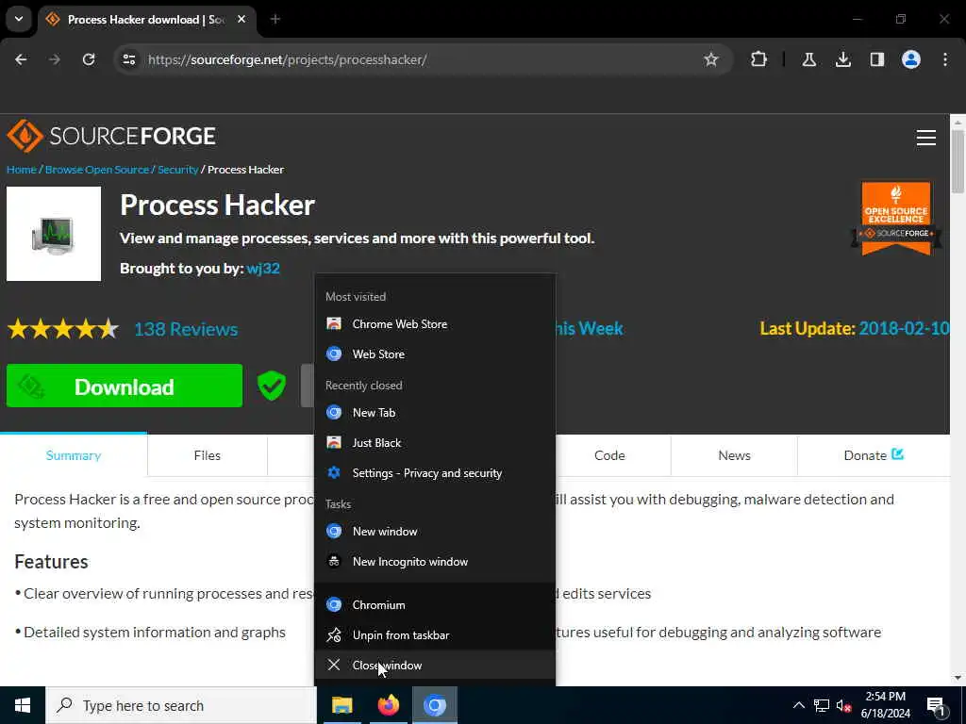Click the five-star rating icons
966x724 pixels.
63,329
